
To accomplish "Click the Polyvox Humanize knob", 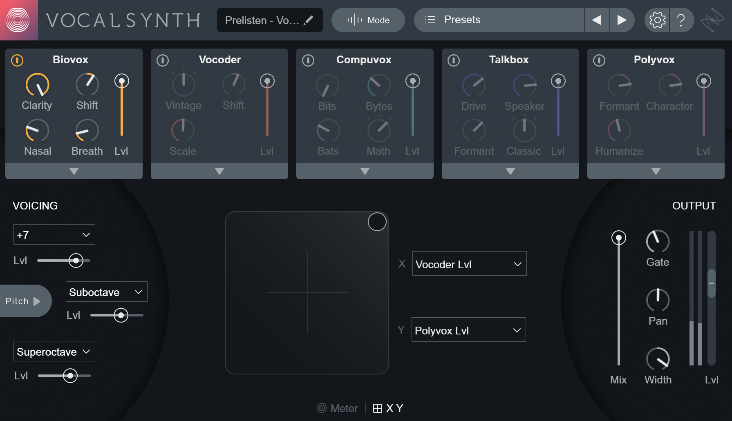I will (x=620, y=131).
